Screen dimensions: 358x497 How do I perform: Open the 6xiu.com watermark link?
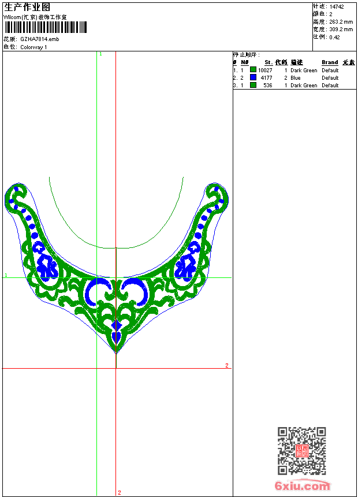(x=303, y=486)
